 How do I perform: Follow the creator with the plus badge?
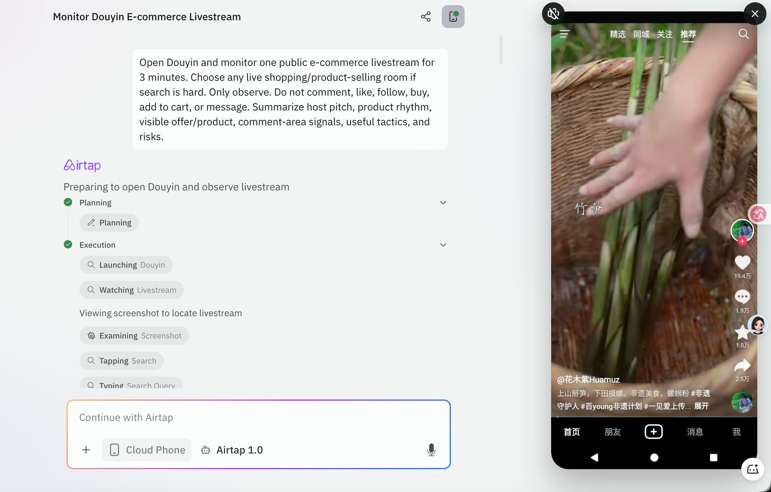(742, 241)
